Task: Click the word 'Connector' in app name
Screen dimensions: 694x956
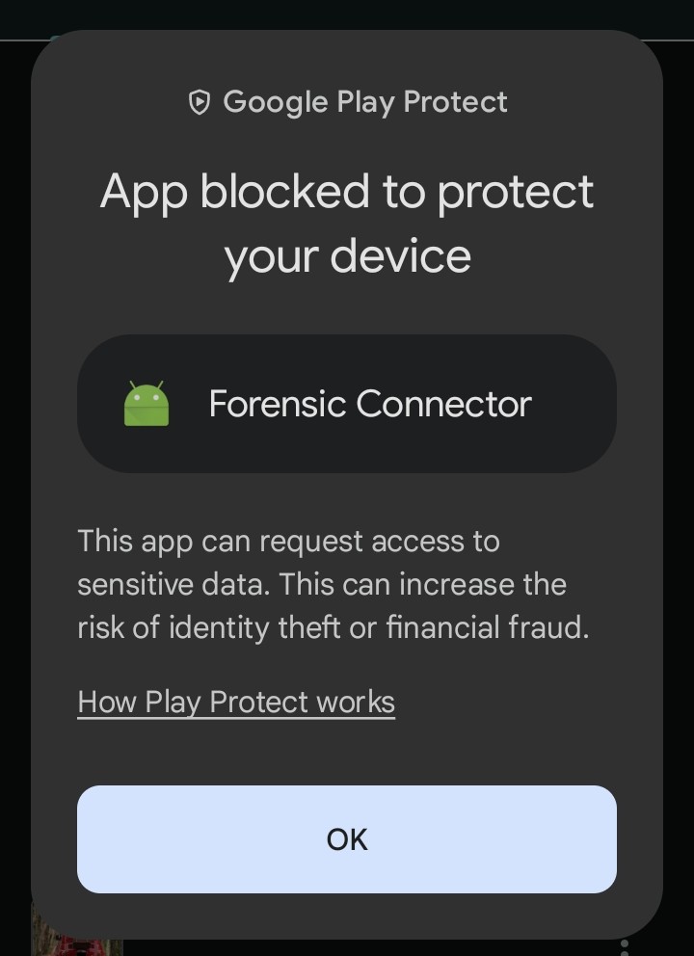Action: [443, 404]
